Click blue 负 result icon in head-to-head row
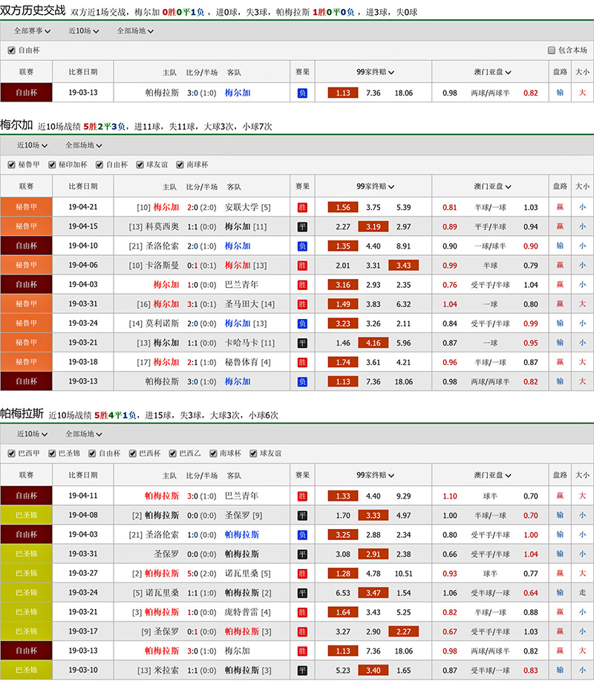 [302, 93]
